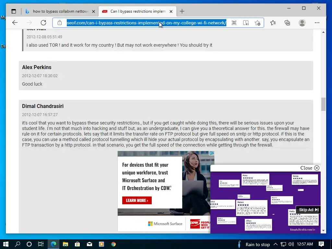The width and height of the screenshot is (332, 249).
Task: Open the Windows Start menu
Action: tap(6, 244)
